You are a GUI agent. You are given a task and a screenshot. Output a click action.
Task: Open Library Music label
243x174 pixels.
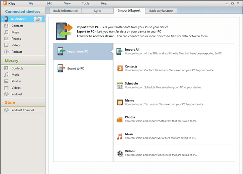point(15,75)
